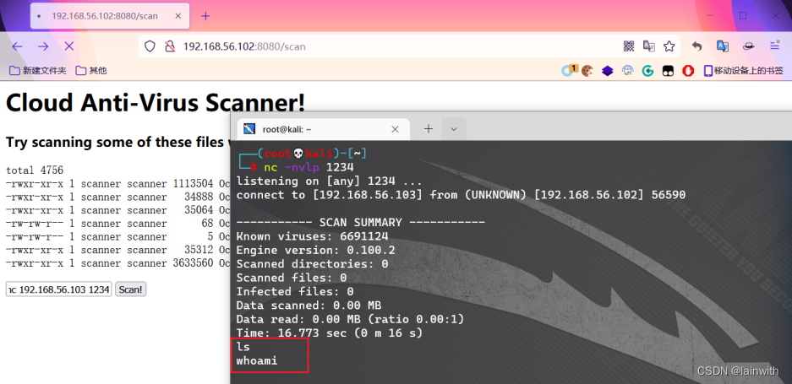Maximize the Firefox browser window

742,16
